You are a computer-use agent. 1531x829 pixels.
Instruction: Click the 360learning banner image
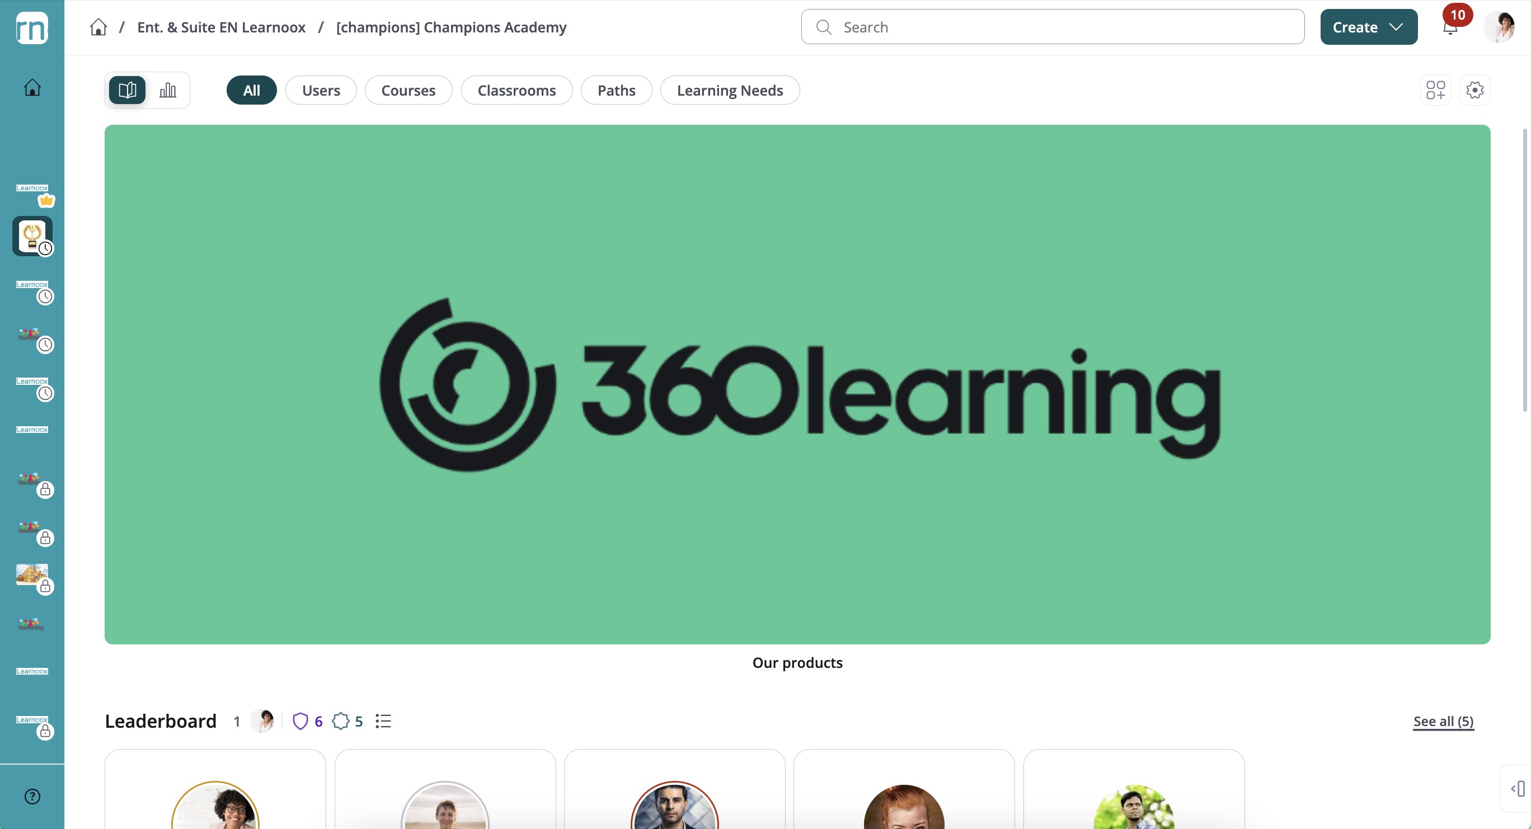pyautogui.click(x=797, y=384)
